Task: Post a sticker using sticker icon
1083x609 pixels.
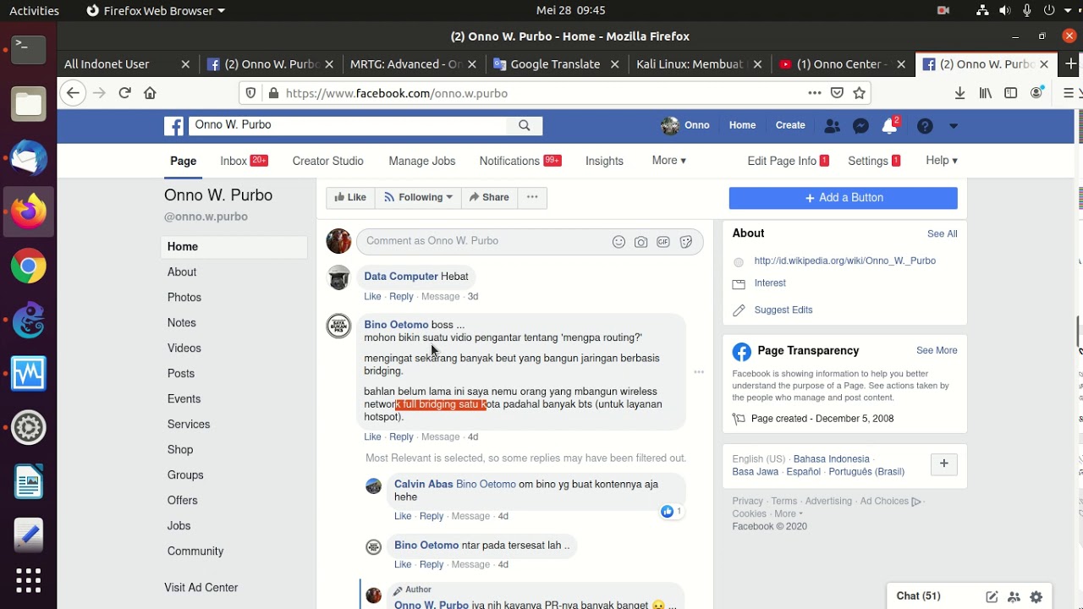Action: click(x=686, y=242)
